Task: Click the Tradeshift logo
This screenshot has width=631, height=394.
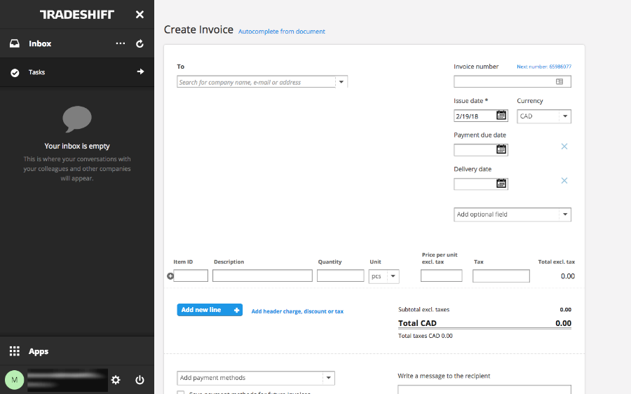Action: (77, 15)
